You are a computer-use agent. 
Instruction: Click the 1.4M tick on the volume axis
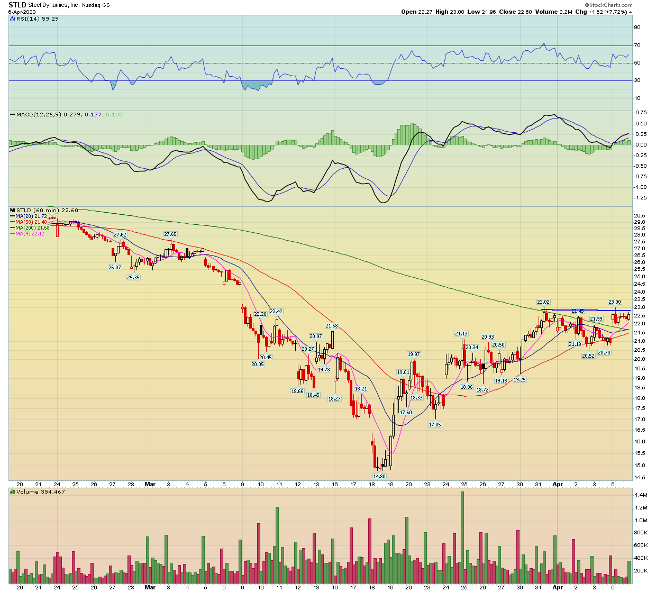(641, 495)
